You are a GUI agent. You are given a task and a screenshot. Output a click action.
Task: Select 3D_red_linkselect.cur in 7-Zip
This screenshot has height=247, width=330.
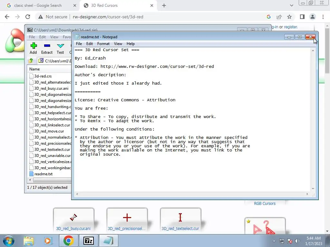pos(52,125)
